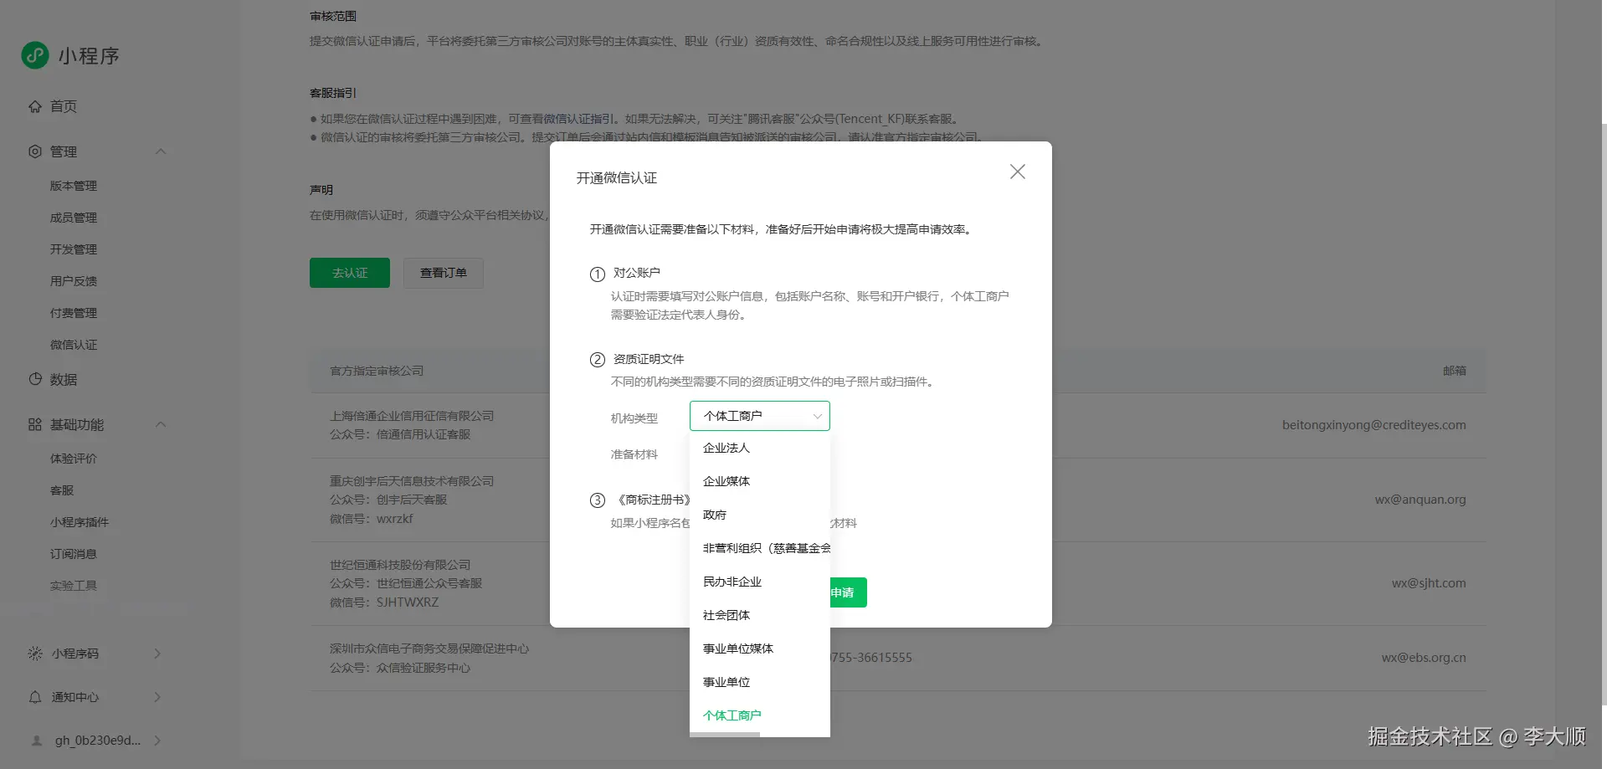The width and height of the screenshot is (1607, 769).
Task: Click the 邮箱 column header
Action: pyautogui.click(x=1455, y=371)
